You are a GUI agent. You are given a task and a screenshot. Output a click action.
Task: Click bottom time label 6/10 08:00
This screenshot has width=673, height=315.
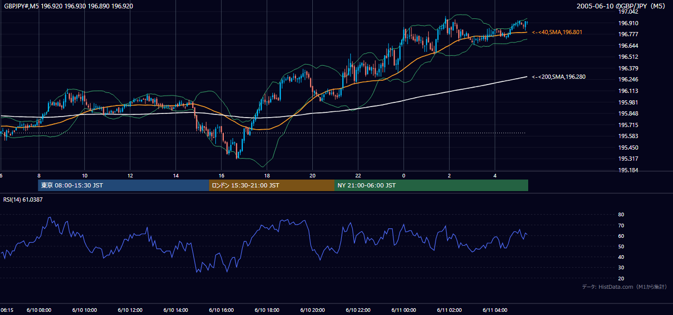point(39,310)
